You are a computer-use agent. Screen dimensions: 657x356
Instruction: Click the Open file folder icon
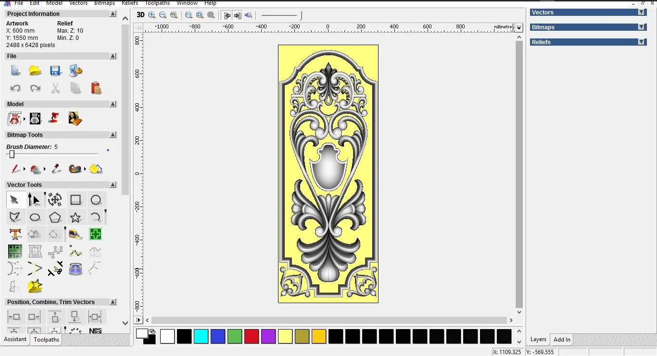coord(35,71)
